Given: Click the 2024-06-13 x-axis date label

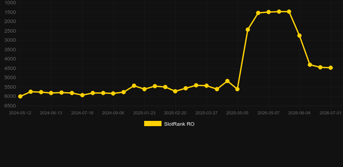Looking at the screenshot, I should click(51, 113).
